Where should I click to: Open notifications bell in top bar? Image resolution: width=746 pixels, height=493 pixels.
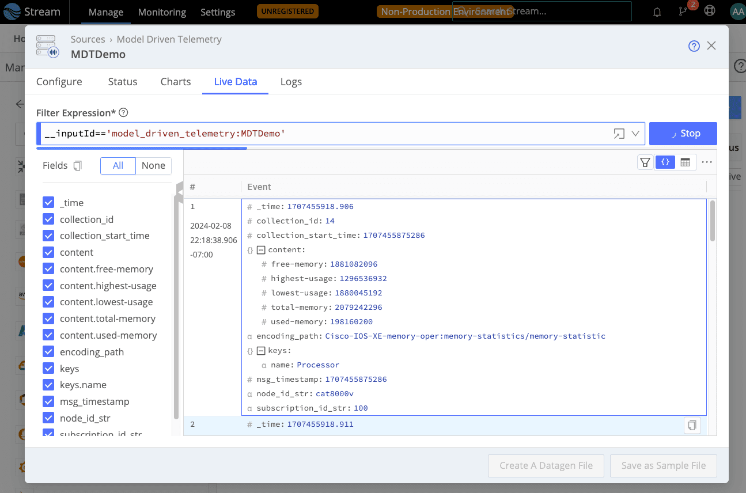coord(657,12)
